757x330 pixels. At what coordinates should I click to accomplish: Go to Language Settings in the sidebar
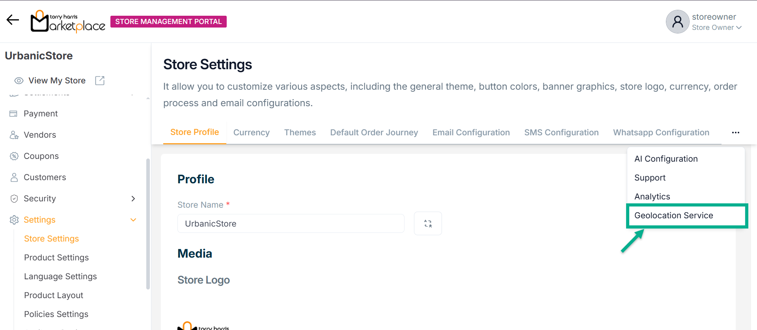pos(60,277)
